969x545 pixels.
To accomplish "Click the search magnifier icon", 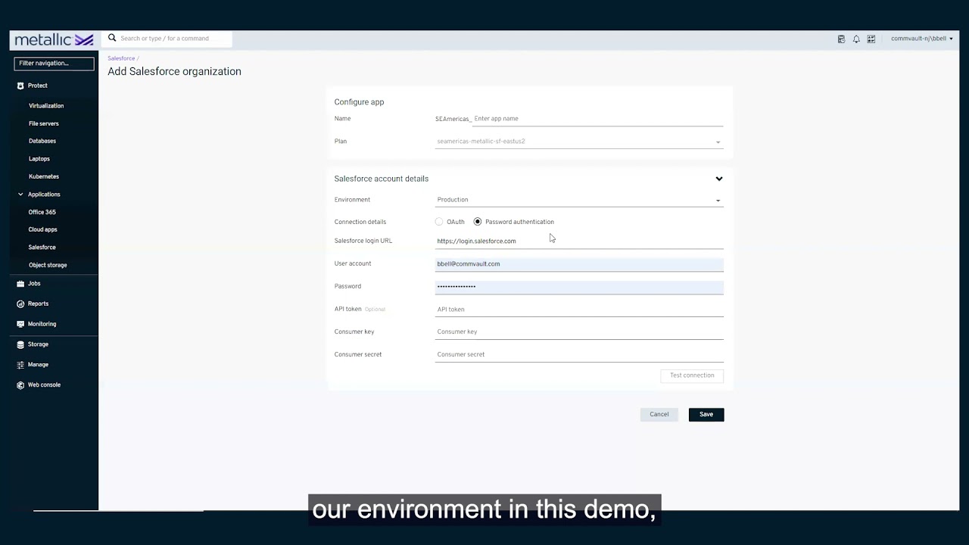I will coord(112,38).
